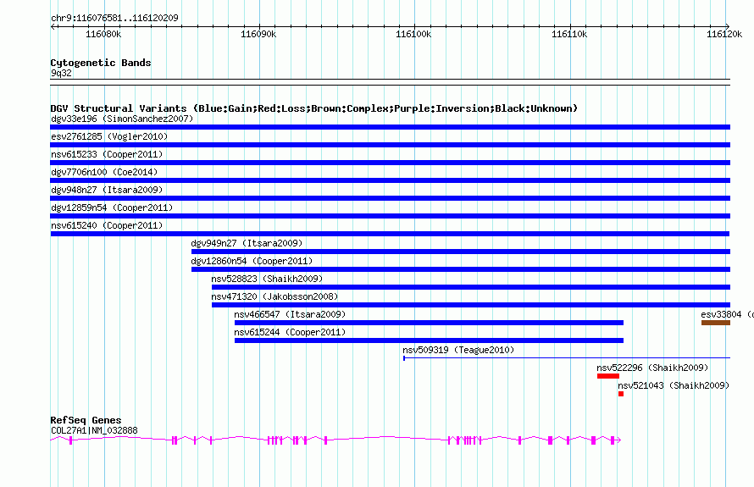Click the 116120k ruler tick label
This screenshot has width=754, height=487.
[x=724, y=34]
